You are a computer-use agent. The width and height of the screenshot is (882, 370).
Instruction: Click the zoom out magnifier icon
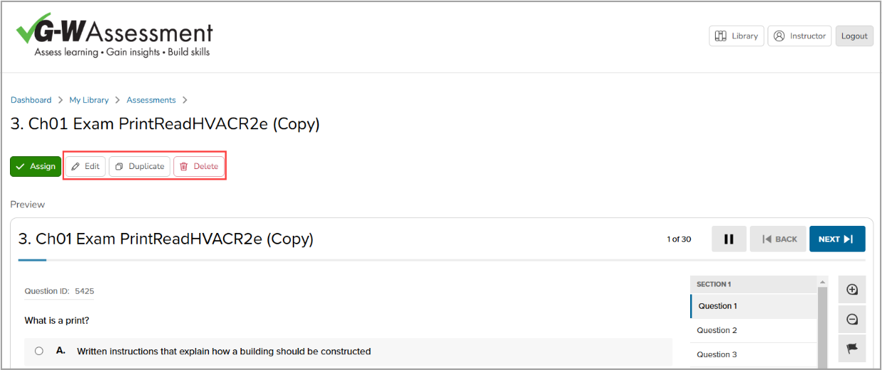[x=852, y=320]
